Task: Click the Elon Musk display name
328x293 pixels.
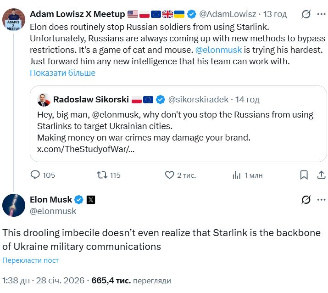Action: click(50, 199)
